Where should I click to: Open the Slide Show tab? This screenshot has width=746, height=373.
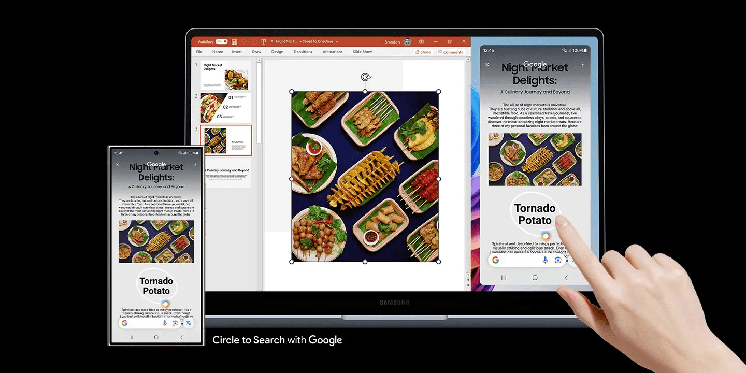[363, 52]
